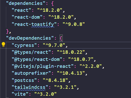This screenshot has width=131, height=98.
Task: Click the "^18.2.0" value for react-dom
Action: [61, 17]
